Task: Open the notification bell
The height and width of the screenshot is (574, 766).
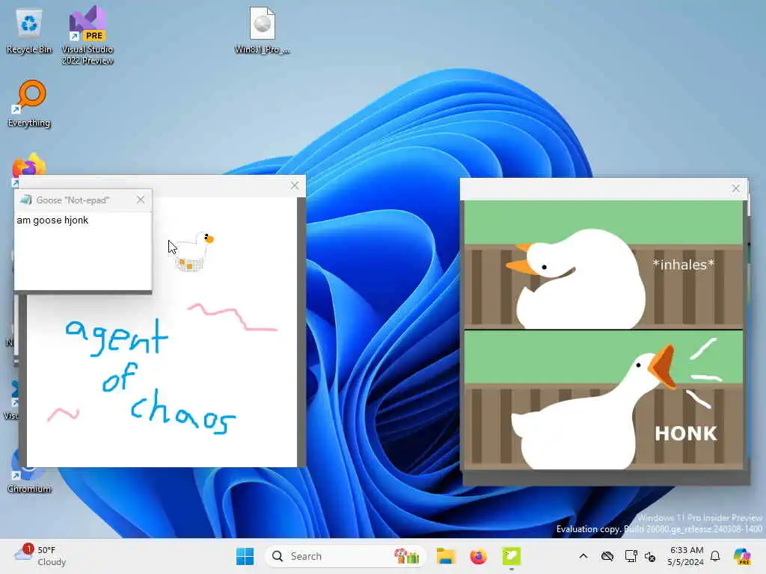Action: coord(715,556)
